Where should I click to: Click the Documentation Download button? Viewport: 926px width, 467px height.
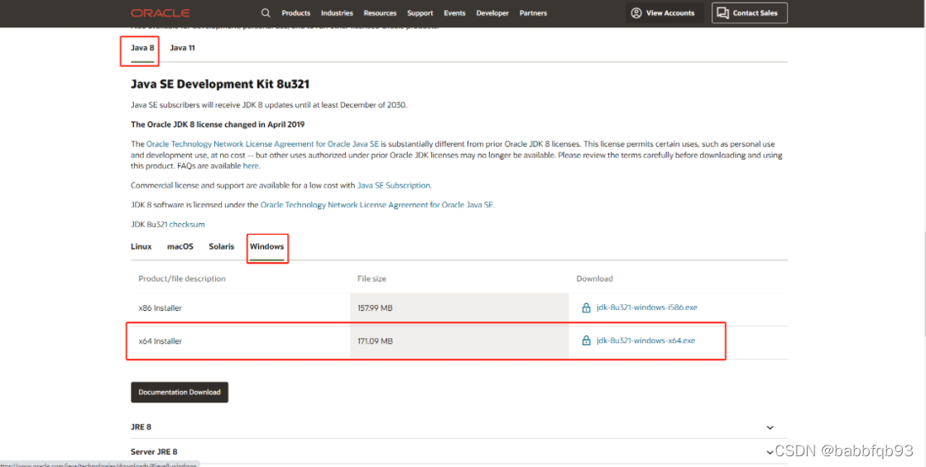(180, 392)
